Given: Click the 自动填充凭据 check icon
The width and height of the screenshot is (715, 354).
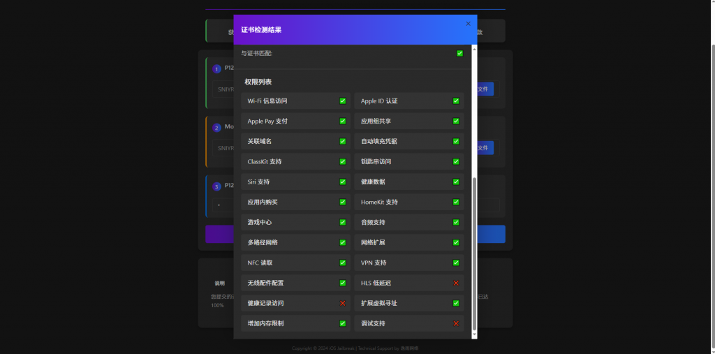Looking at the screenshot, I should (455, 142).
